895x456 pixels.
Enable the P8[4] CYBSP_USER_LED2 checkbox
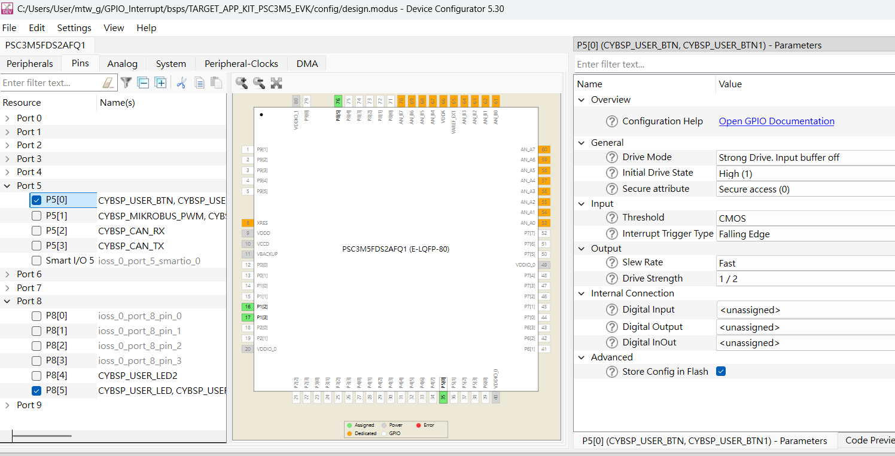(x=36, y=376)
